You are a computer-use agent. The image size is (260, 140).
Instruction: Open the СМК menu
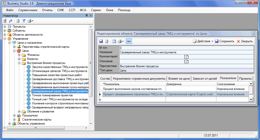[61, 10]
